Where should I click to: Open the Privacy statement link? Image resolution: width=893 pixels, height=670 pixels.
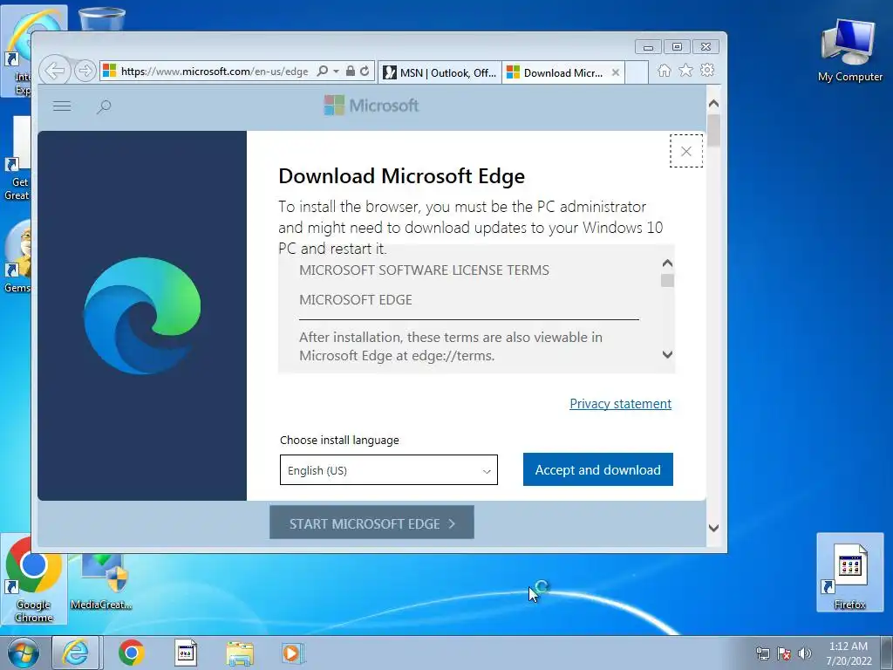[x=620, y=403]
